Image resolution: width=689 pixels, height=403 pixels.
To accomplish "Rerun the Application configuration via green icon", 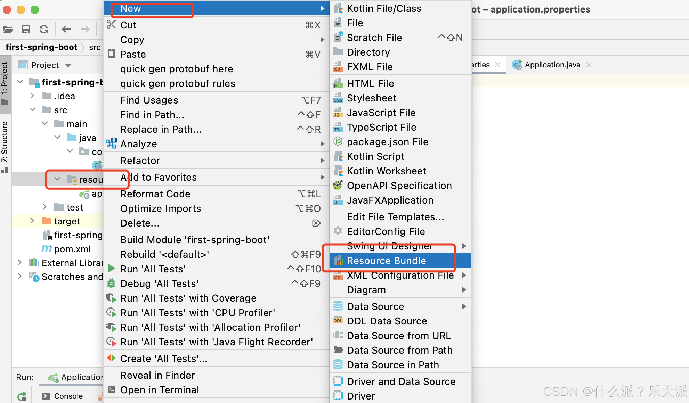I will point(22,396).
